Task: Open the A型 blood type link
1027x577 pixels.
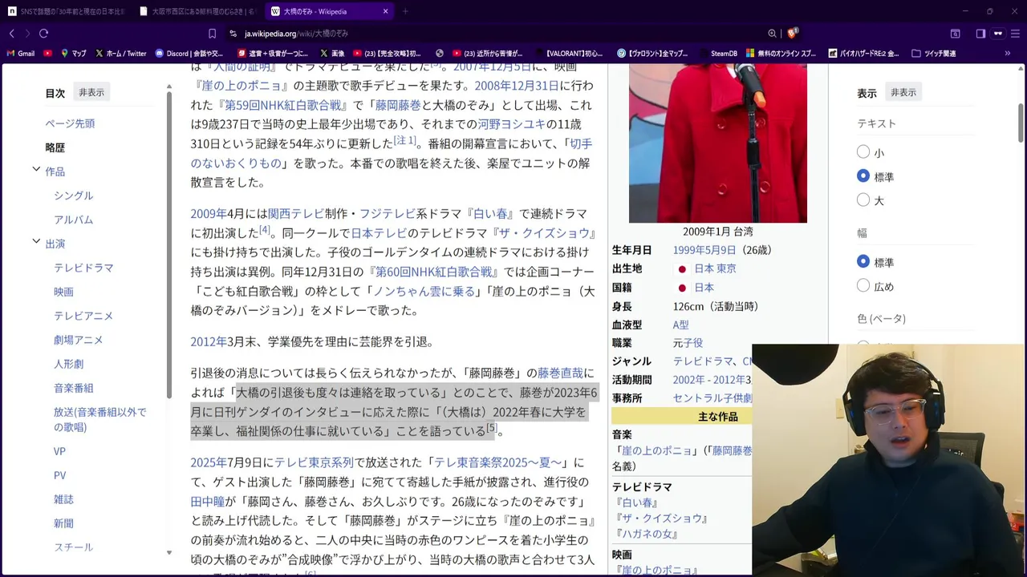Action: (x=680, y=325)
